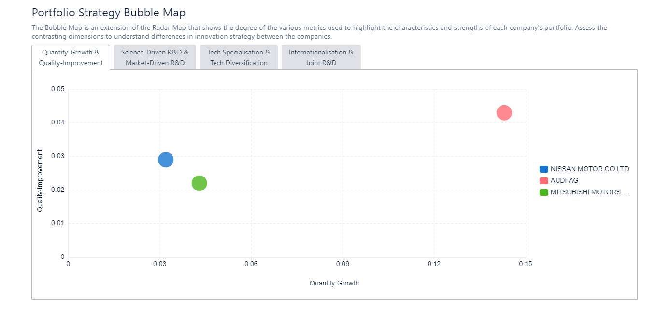658x326 pixels.
Task: Switch to Tech Specialisation & Tech Diversification tab
Action: point(239,57)
